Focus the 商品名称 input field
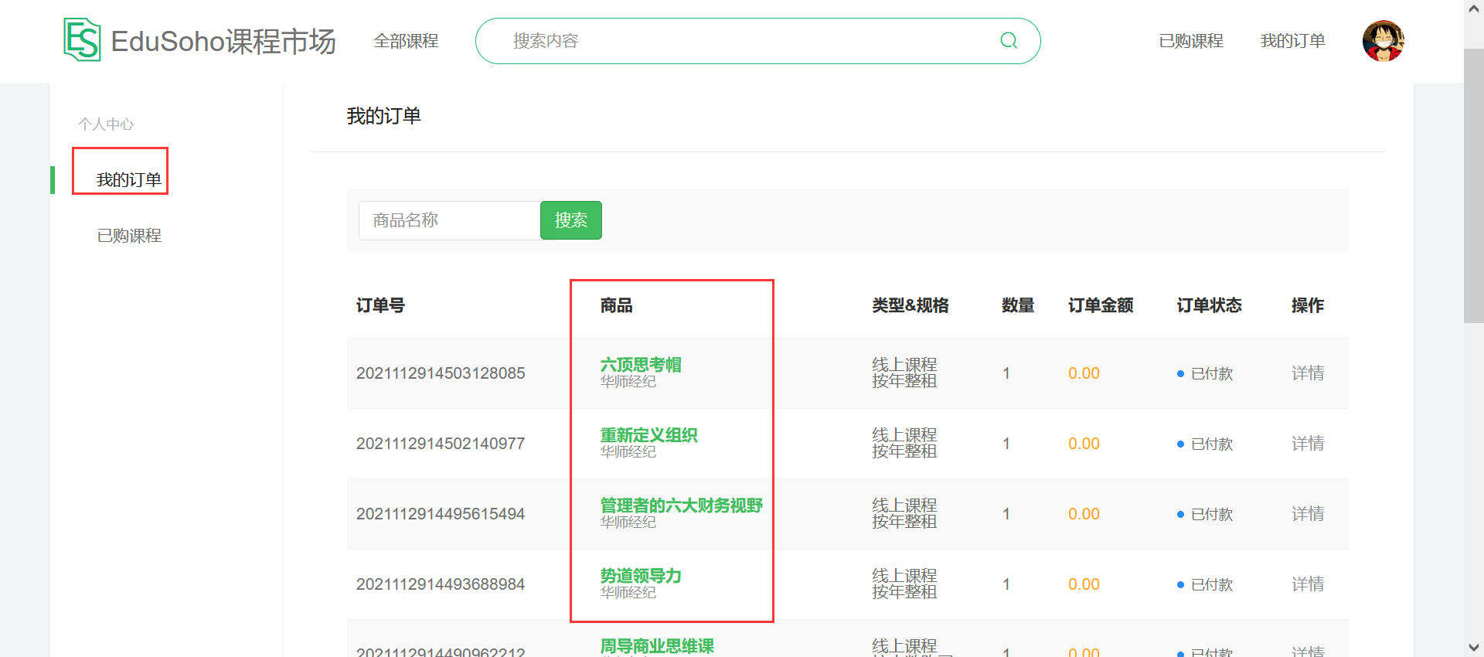This screenshot has height=657, width=1484. click(449, 220)
